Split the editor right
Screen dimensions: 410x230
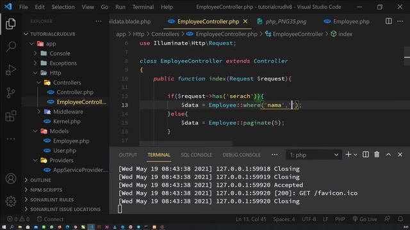pos(389,21)
